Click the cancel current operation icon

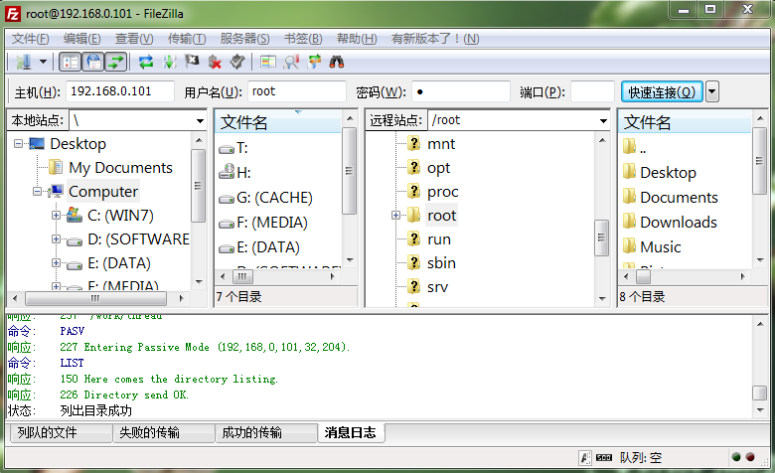coord(192,62)
